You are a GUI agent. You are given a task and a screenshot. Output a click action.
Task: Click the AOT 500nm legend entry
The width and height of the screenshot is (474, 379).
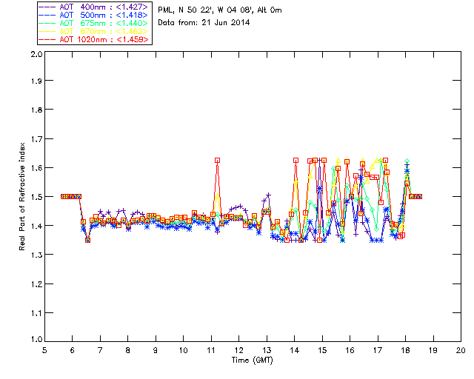94,15
